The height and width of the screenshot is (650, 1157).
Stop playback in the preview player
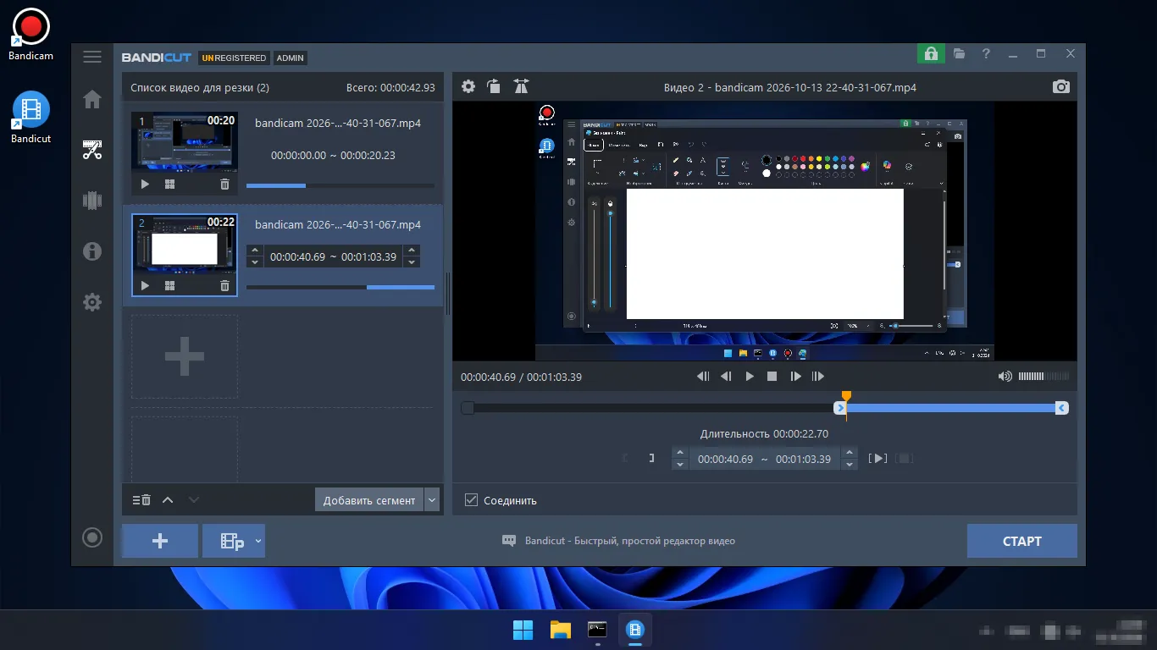772,377
